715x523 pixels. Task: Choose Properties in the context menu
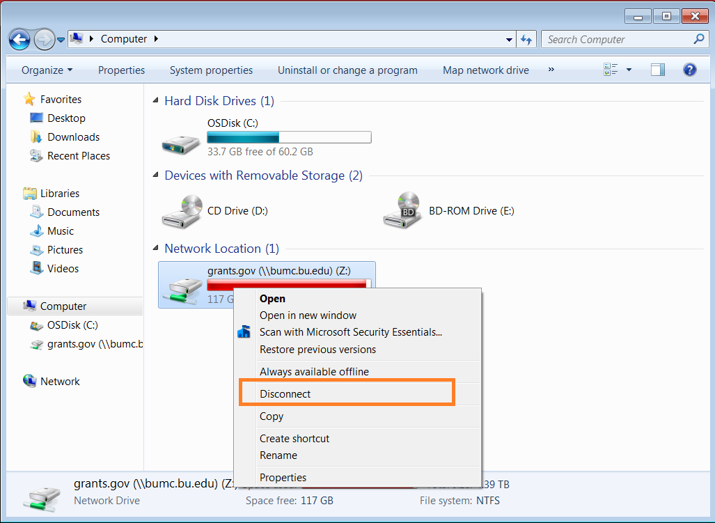point(283,478)
